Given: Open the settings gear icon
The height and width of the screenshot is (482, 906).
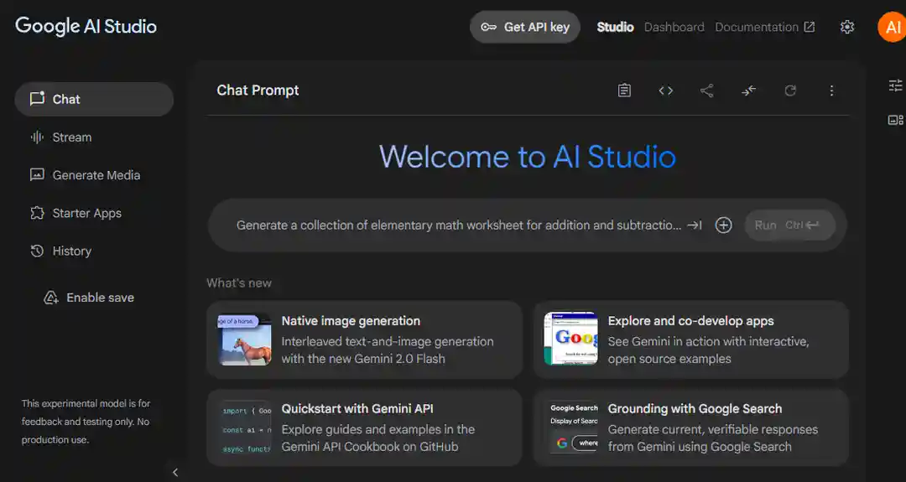Looking at the screenshot, I should [847, 27].
